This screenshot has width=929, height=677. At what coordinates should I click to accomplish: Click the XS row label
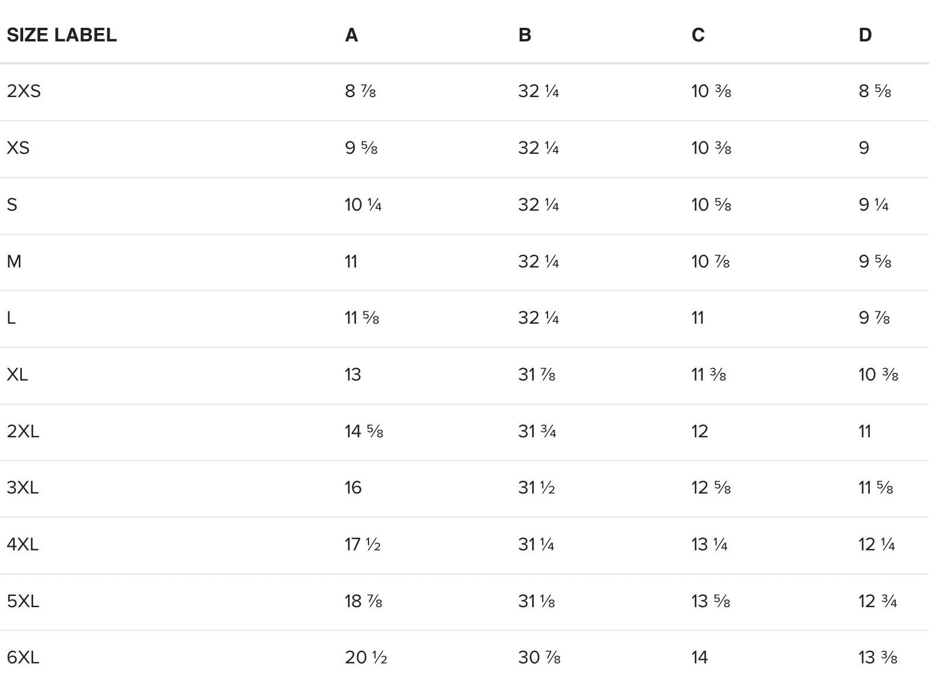coord(18,148)
